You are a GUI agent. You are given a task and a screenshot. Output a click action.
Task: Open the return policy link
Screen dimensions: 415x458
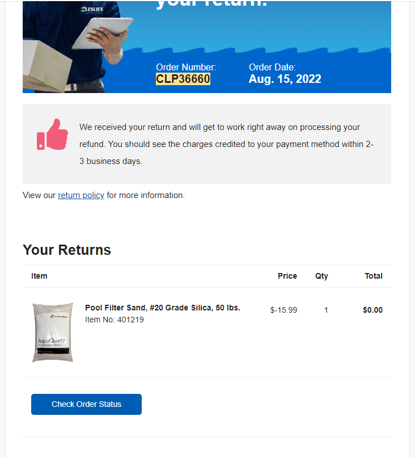coord(81,195)
